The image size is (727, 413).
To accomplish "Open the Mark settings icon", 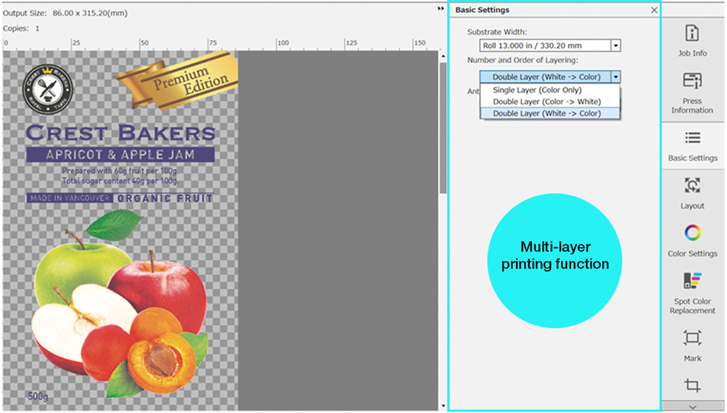I will tap(692, 345).
